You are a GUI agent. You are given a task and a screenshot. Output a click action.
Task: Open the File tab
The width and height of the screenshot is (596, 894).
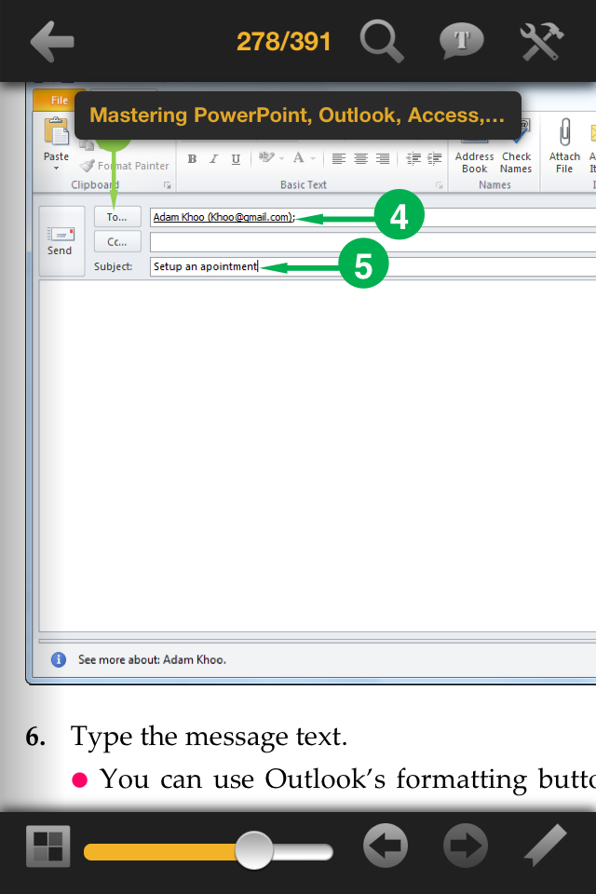(x=60, y=101)
